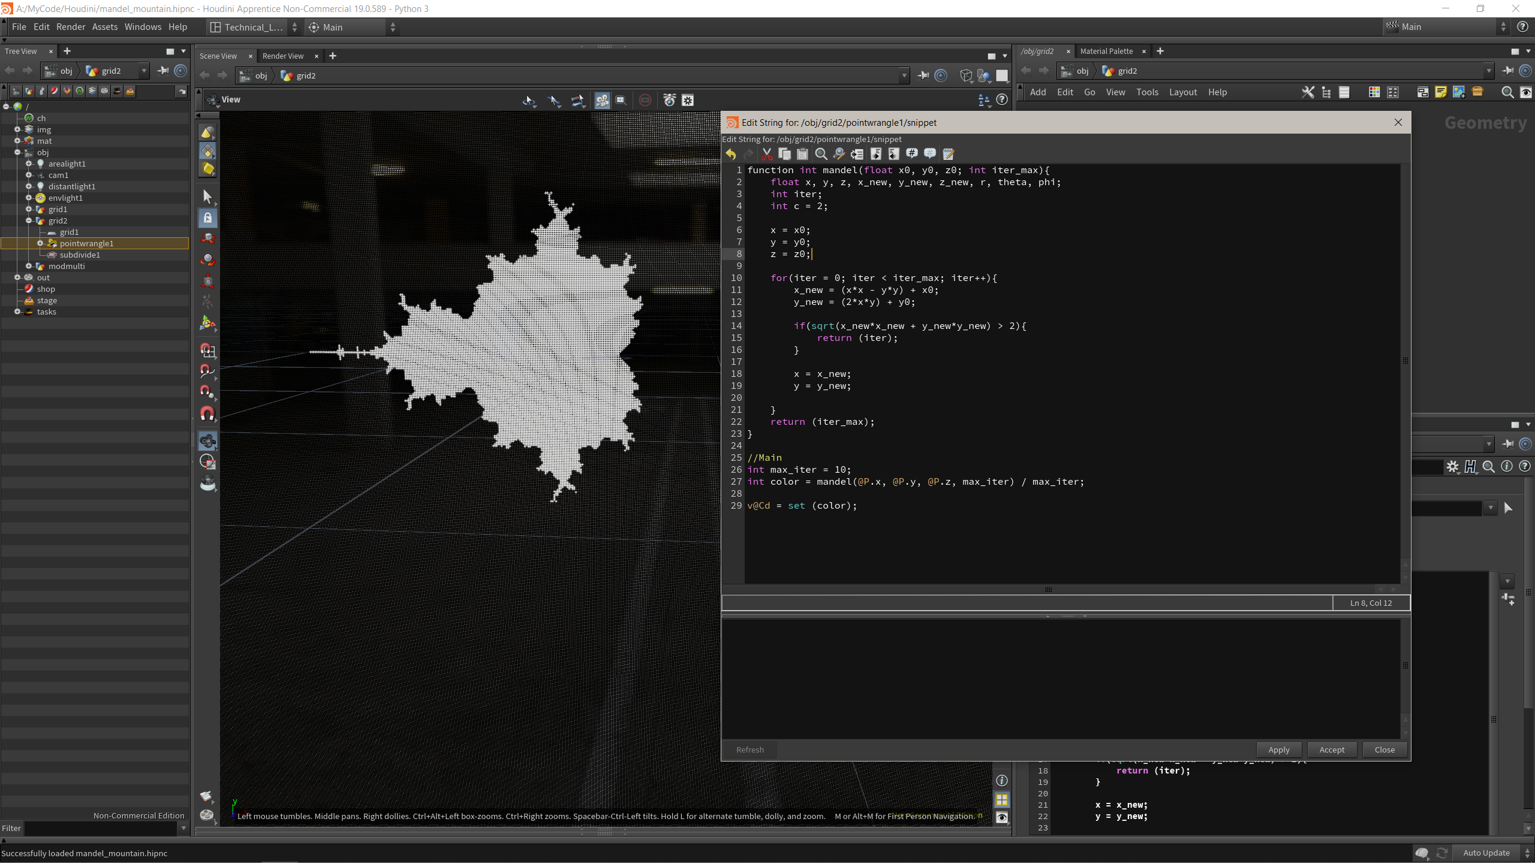Click the Filter input field in Tree View
The width and height of the screenshot is (1535, 864).
[101, 828]
